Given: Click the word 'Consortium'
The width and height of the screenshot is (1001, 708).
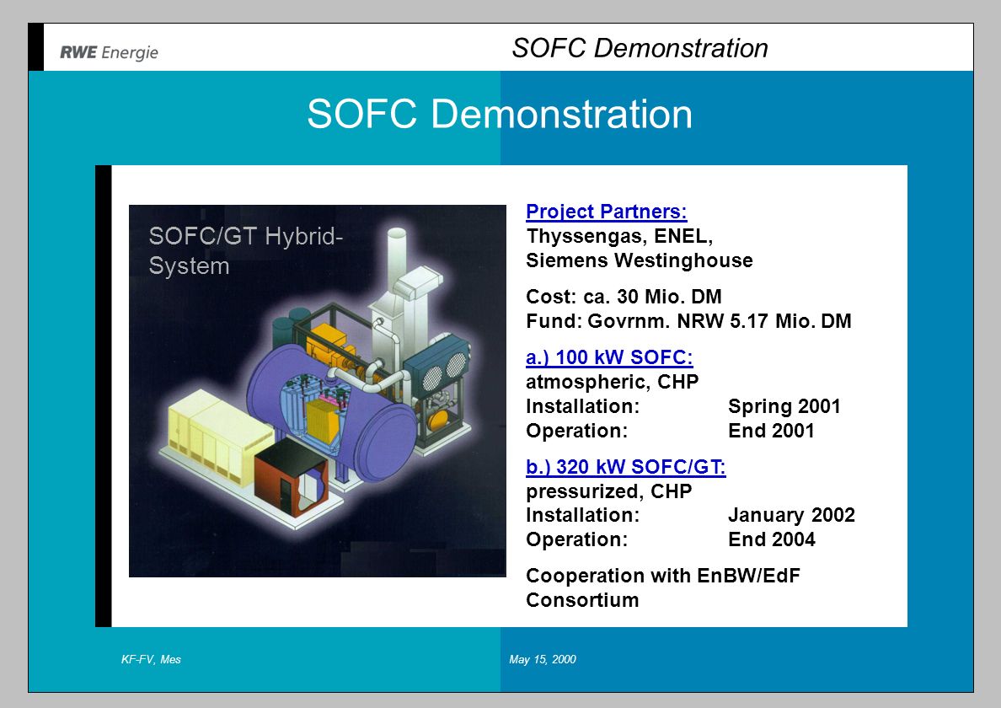Looking at the screenshot, I should tap(582, 600).
